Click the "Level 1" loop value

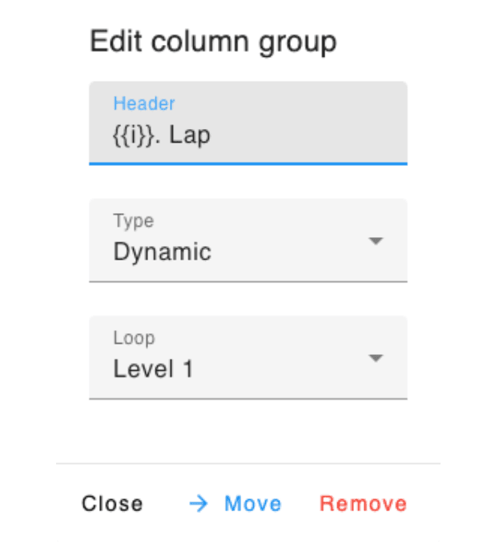[153, 369]
